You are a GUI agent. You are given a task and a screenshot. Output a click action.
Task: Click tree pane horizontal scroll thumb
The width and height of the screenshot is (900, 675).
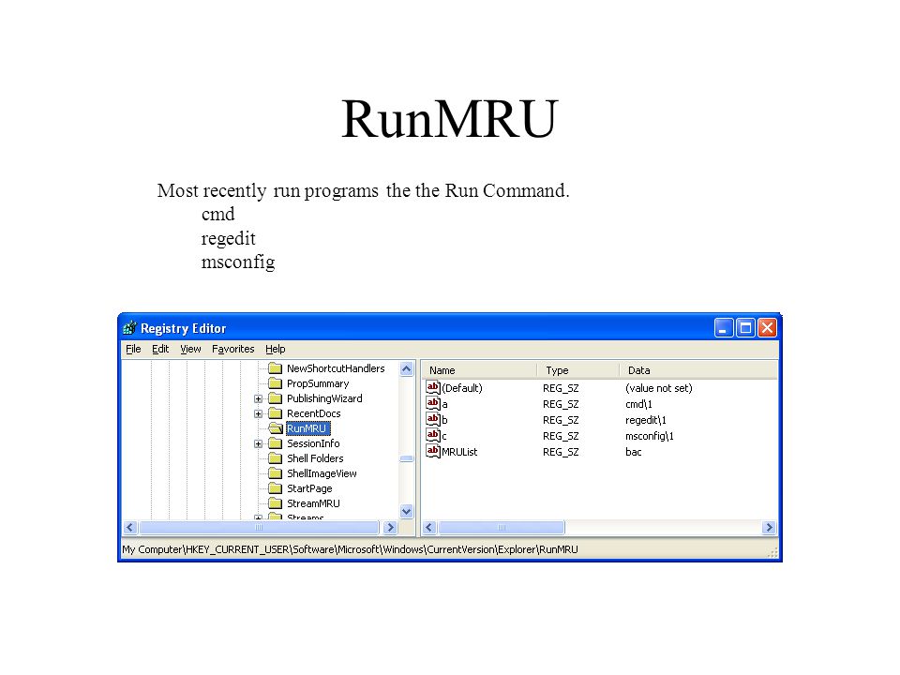click(x=259, y=527)
